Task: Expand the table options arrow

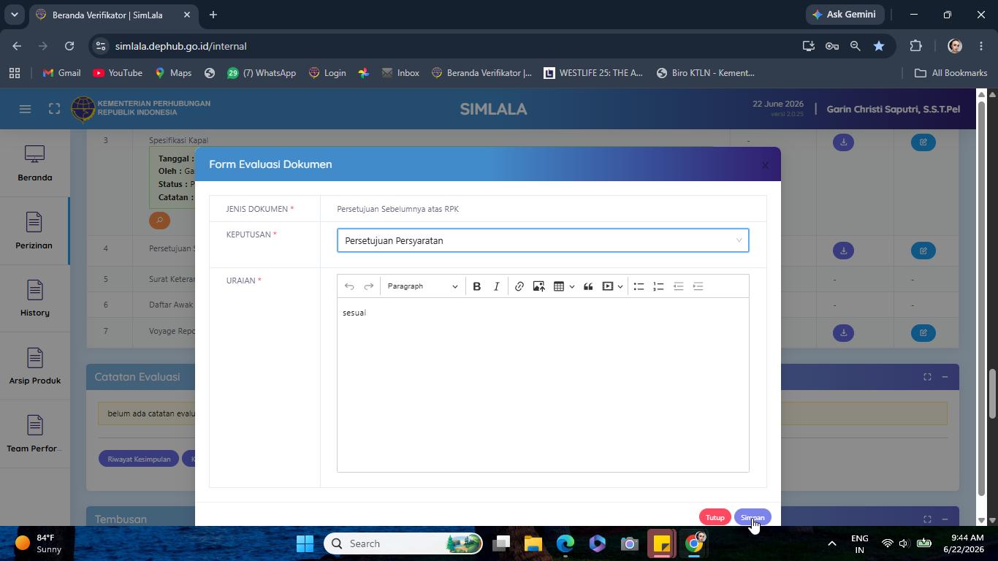Action: point(571,286)
